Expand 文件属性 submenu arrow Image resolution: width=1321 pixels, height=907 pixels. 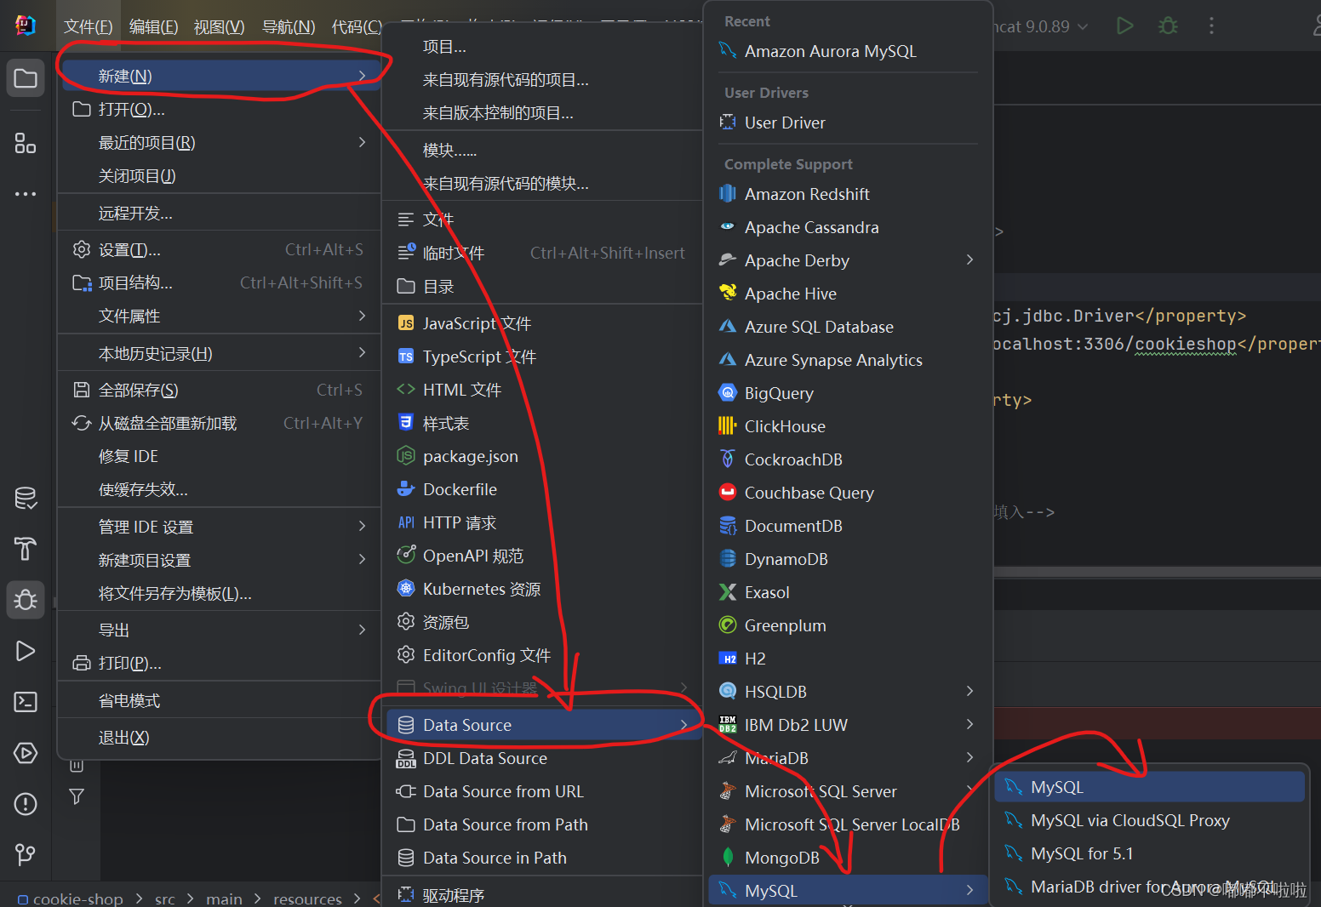pos(363,316)
